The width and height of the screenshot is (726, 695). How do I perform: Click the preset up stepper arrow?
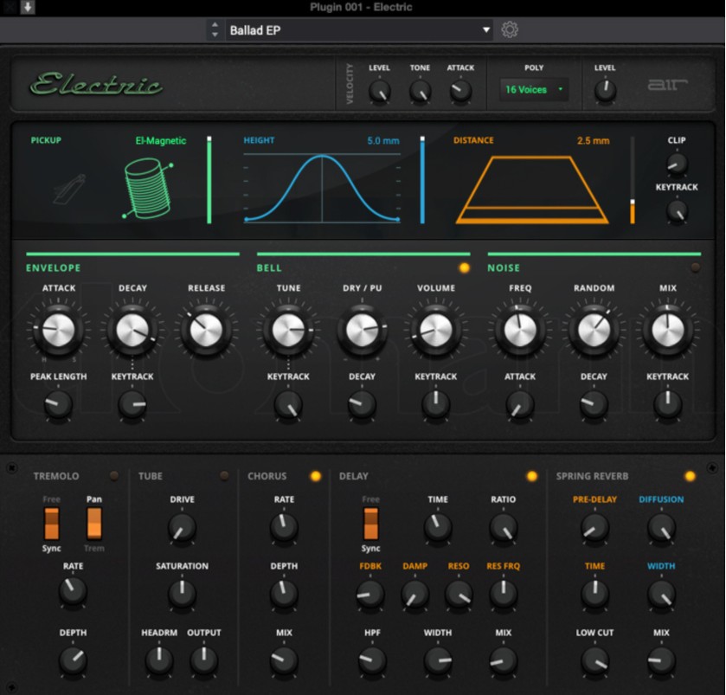(215, 24)
